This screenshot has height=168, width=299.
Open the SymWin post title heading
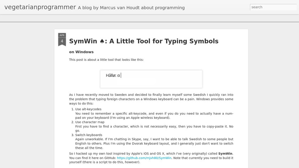click(x=143, y=41)
